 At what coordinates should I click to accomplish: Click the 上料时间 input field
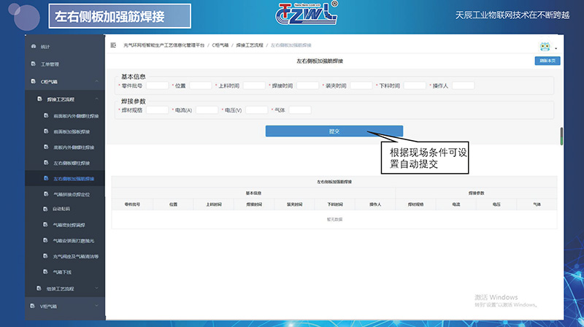click(254, 85)
